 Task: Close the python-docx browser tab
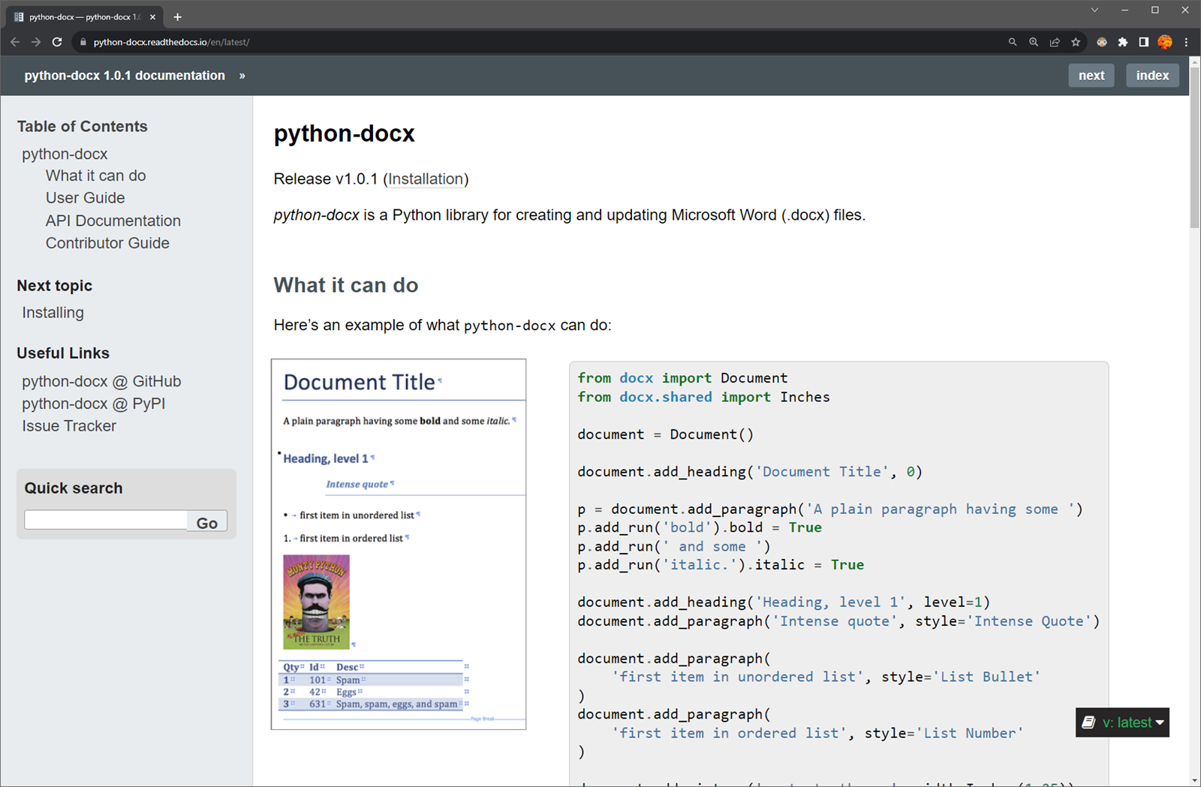click(152, 17)
